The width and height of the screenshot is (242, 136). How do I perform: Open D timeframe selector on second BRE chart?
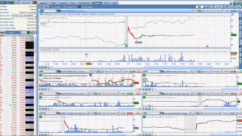(x=98, y=71)
